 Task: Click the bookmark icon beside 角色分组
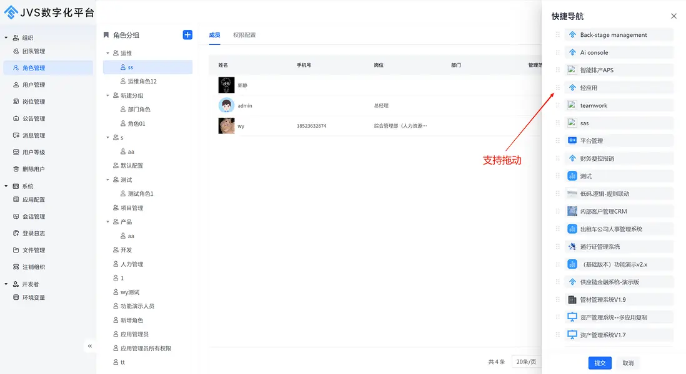[106, 35]
